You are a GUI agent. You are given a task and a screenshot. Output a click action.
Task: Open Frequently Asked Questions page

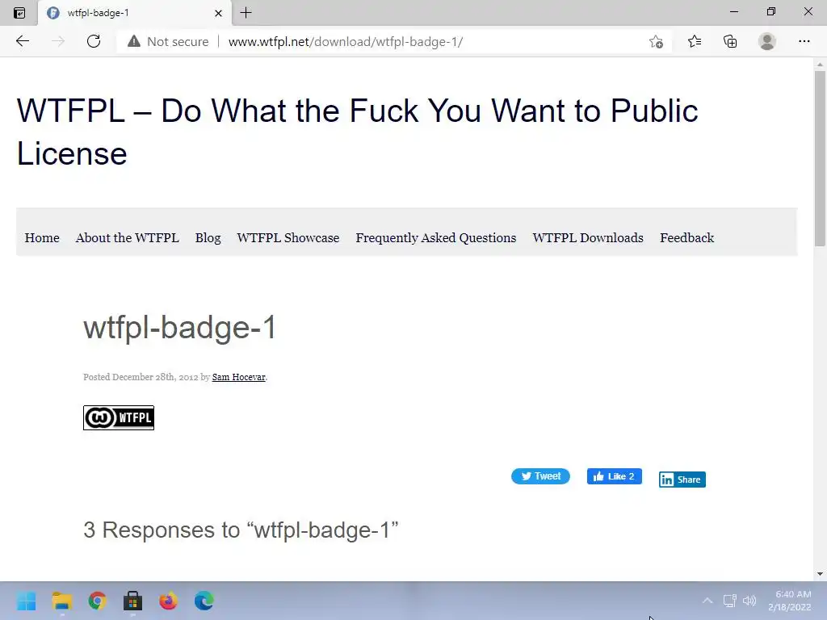[x=435, y=238]
